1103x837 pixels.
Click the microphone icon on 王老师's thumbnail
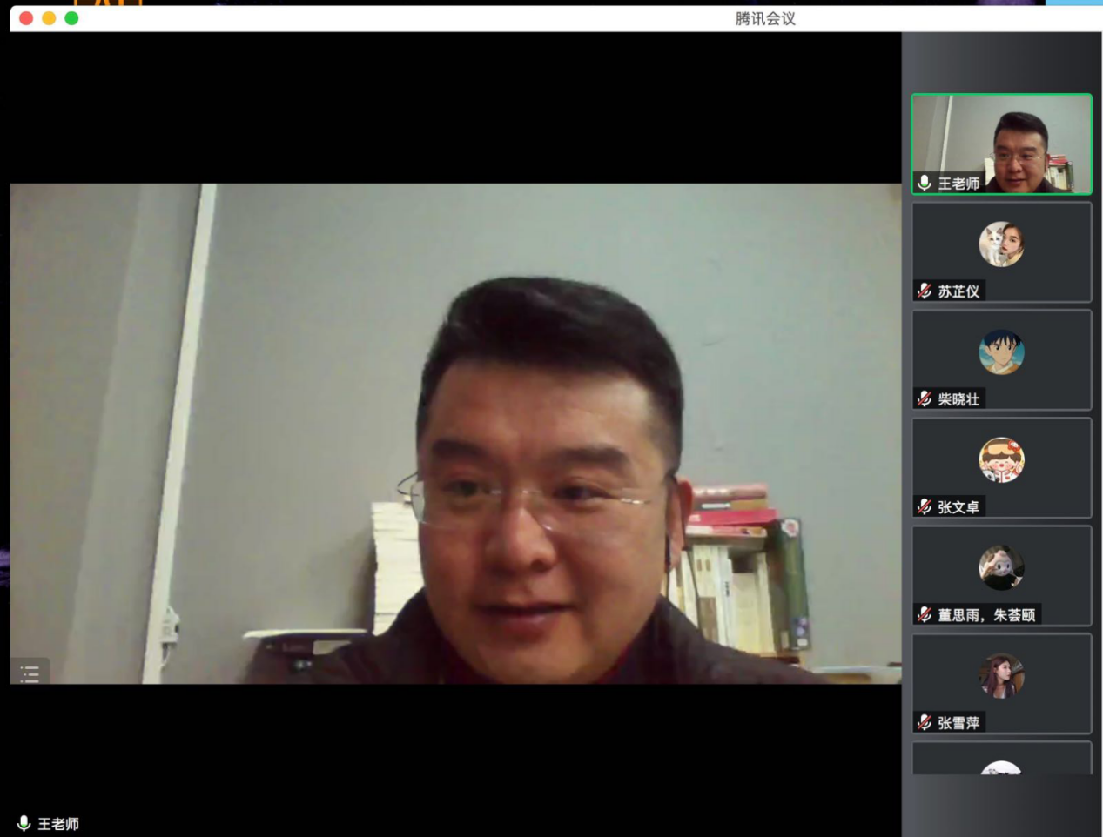[x=925, y=183]
